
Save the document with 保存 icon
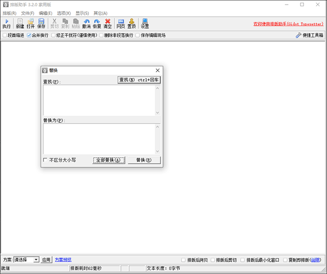click(41, 23)
